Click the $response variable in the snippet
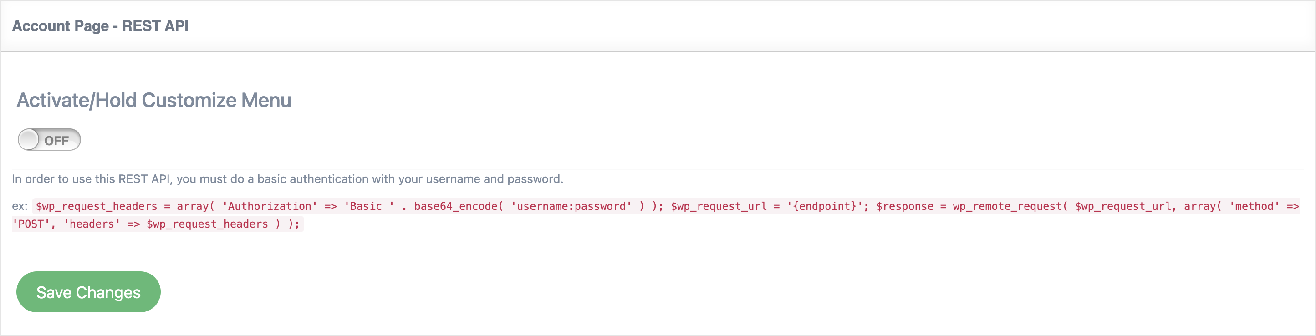1316x336 pixels. 904,206
